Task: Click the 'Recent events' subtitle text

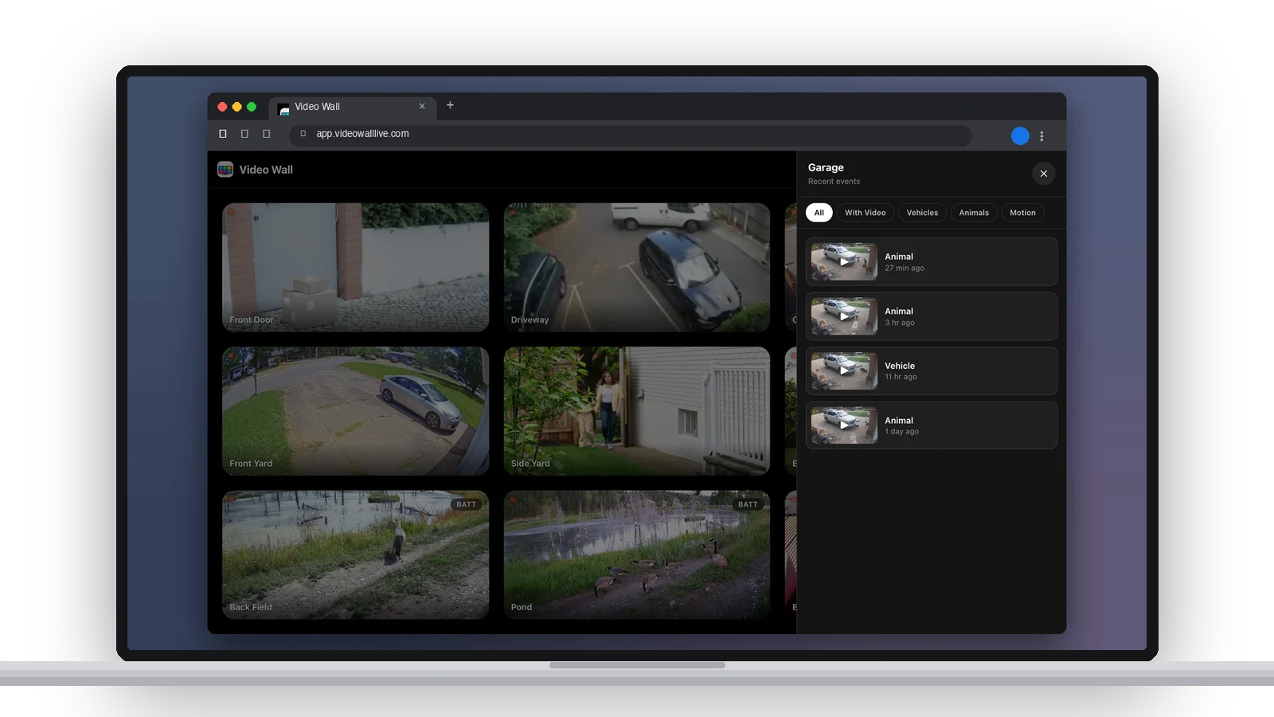Action: [834, 182]
